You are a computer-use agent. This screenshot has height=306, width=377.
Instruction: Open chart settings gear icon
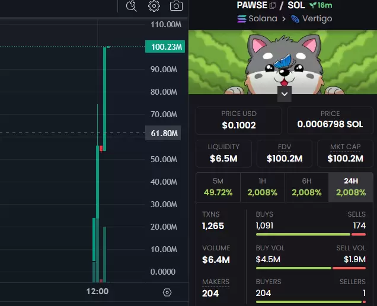(x=154, y=6)
